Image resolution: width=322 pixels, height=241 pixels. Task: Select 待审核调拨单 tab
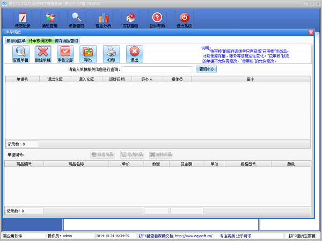pyautogui.click(x=40, y=40)
